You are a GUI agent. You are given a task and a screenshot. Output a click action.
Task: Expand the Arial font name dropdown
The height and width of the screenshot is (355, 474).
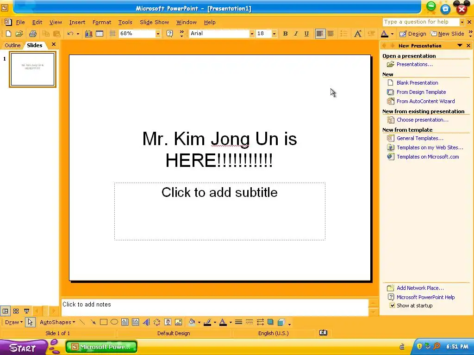click(252, 34)
